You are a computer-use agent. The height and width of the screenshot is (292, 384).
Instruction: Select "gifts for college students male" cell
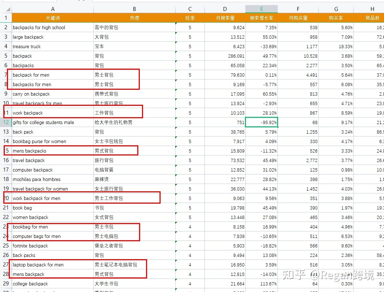click(x=53, y=122)
